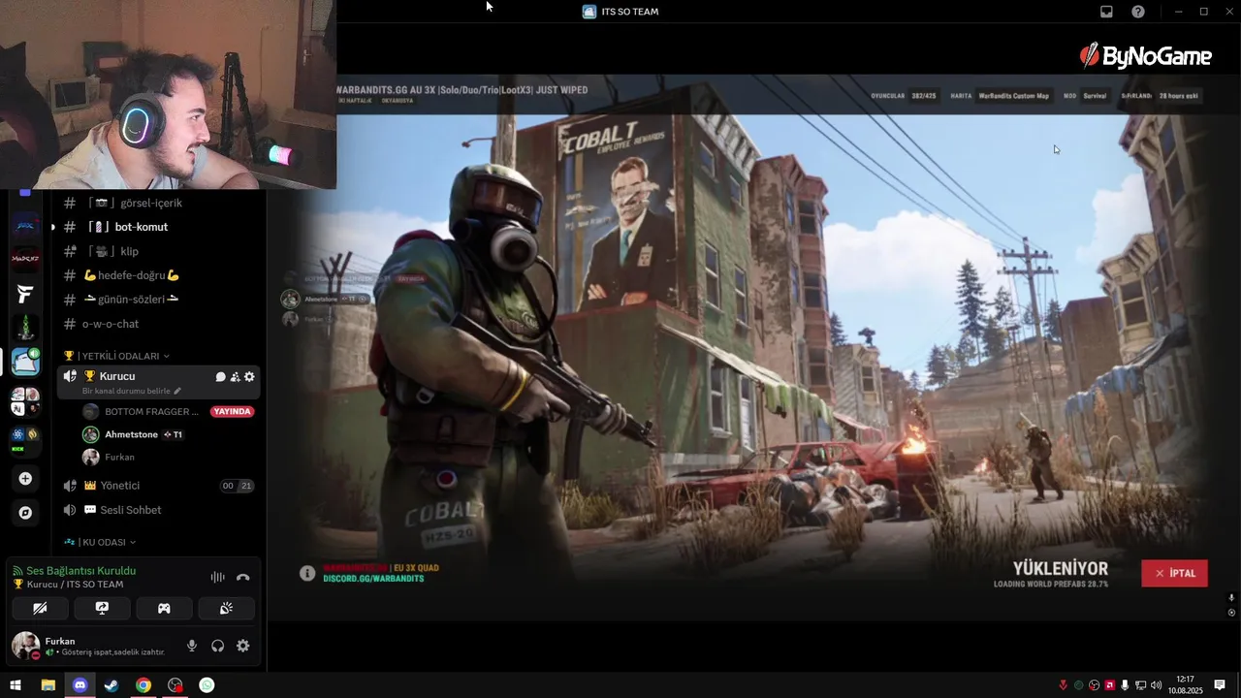Open Discord help question mark icon

point(1138,12)
